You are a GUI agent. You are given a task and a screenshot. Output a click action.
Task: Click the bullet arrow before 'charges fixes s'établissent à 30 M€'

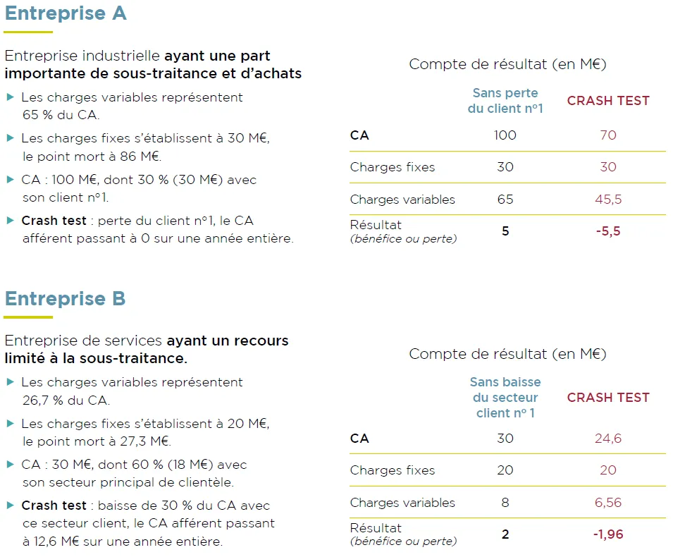10,138
